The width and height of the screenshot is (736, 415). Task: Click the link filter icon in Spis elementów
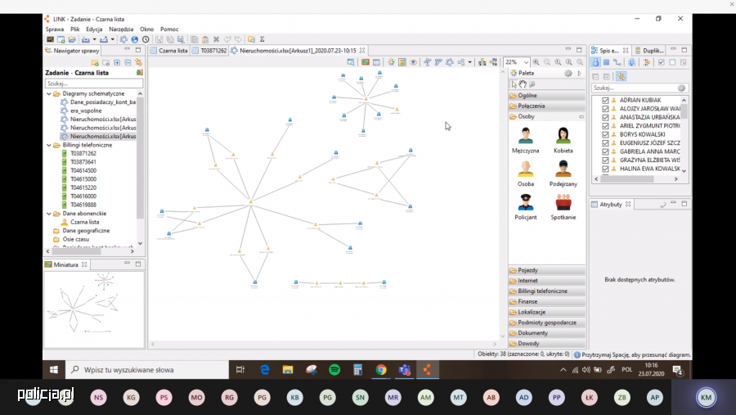click(x=617, y=62)
